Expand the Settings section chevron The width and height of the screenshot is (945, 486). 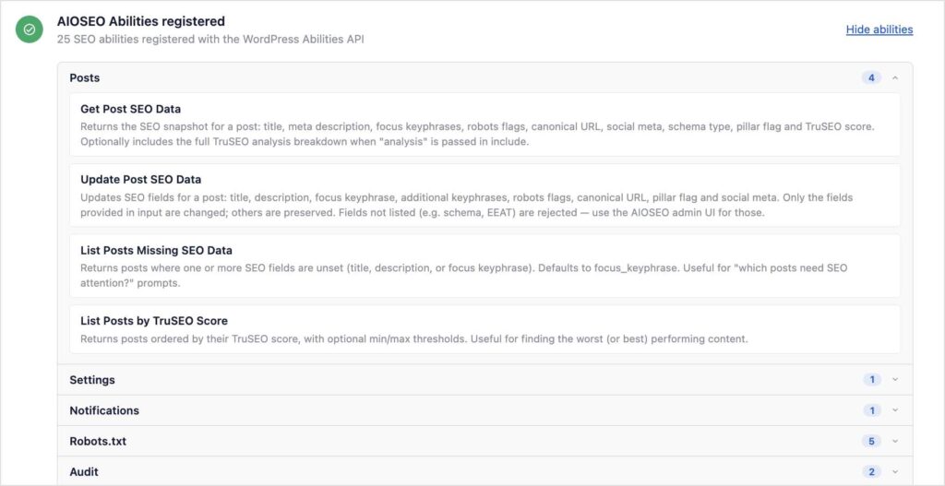(895, 380)
